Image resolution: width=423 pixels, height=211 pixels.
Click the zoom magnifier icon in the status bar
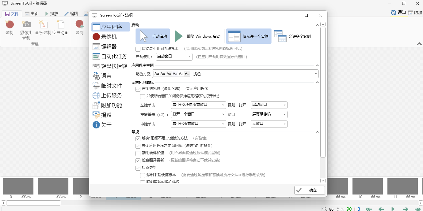[x=325, y=209]
